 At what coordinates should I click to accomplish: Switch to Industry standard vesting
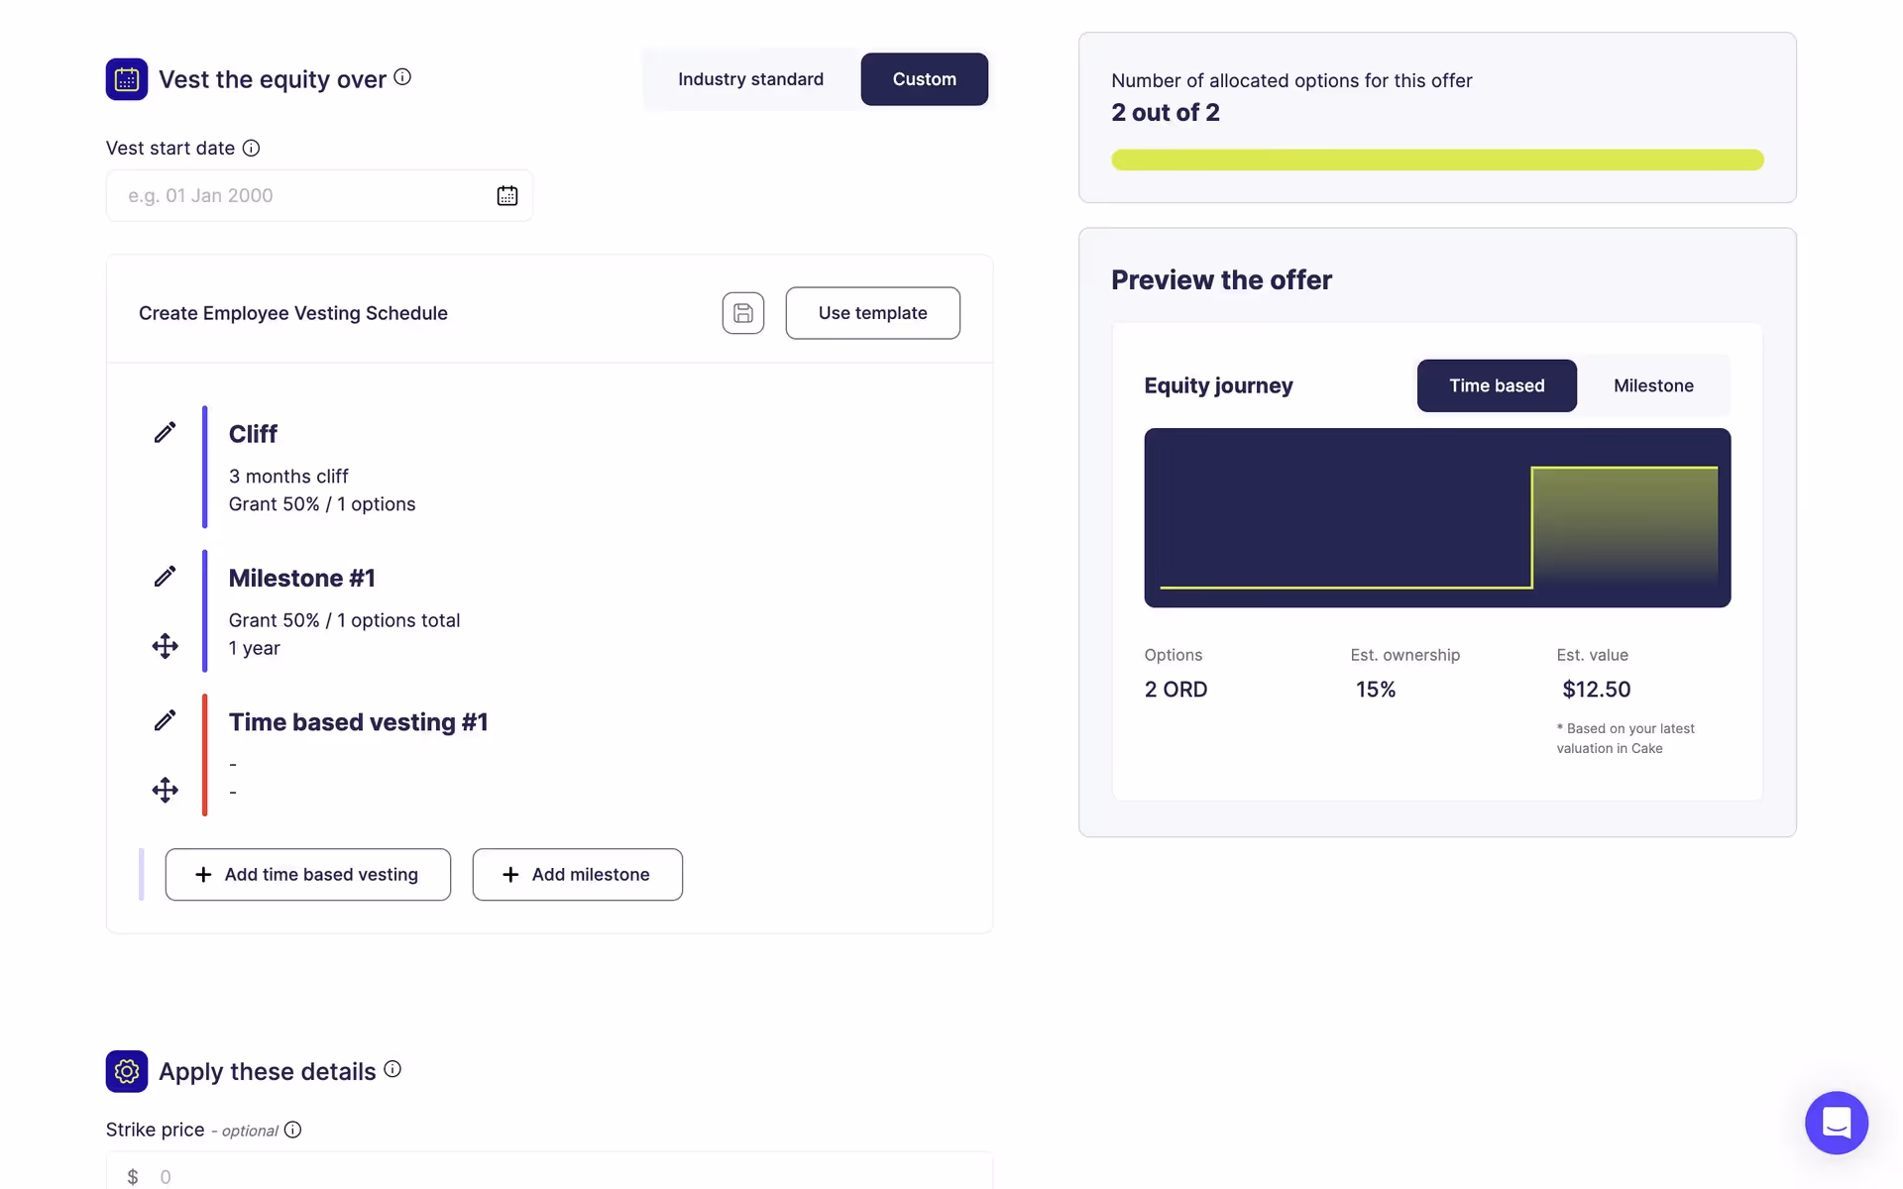750,79
